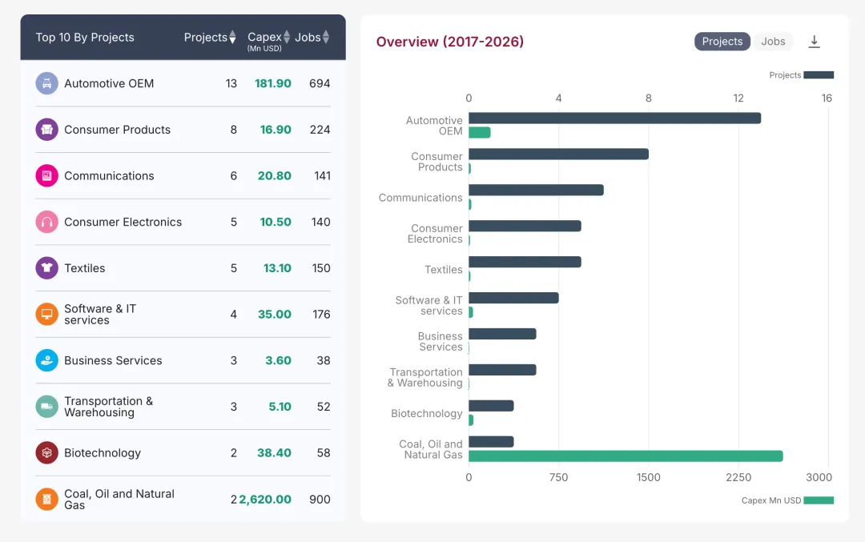
Task: Switch chart view to Jobs
Action: [x=773, y=42]
